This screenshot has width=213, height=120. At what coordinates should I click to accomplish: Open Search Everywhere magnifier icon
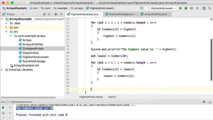coord(210,8)
